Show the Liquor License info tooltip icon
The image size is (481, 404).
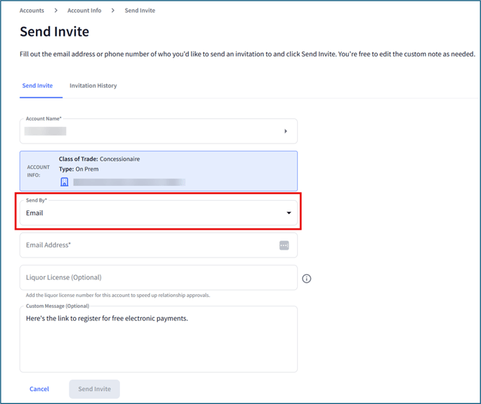coord(307,278)
